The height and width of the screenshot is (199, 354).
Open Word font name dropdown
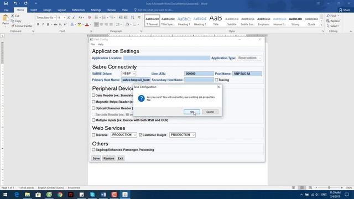[x=55, y=18]
